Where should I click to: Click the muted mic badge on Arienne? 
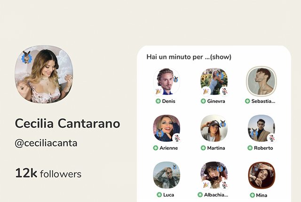coord(177,138)
